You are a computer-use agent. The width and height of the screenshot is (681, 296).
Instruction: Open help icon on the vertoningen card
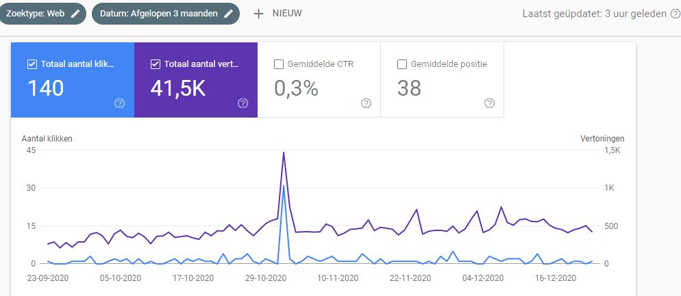243,103
